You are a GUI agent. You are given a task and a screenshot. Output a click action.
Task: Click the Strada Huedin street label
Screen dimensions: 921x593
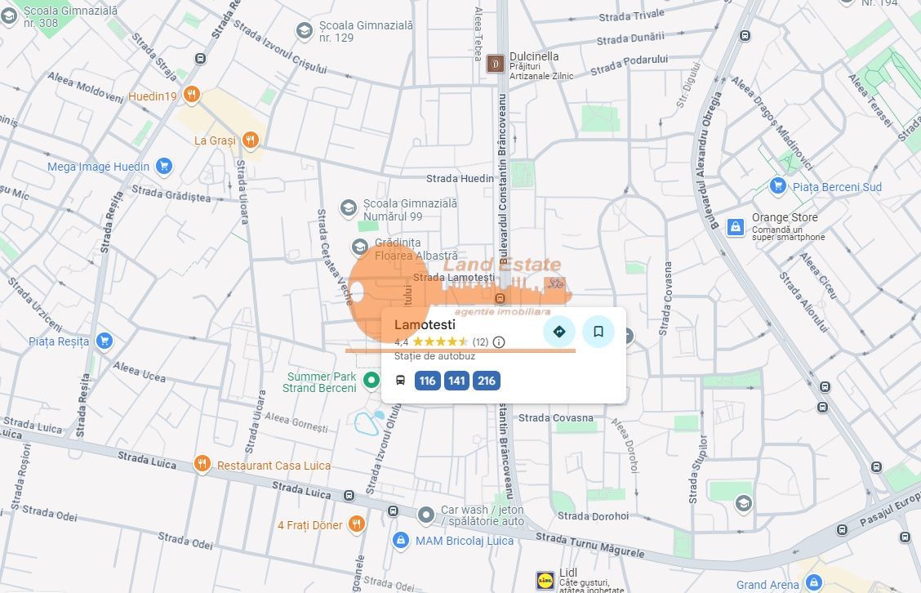pyautogui.click(x=460, y=178)
